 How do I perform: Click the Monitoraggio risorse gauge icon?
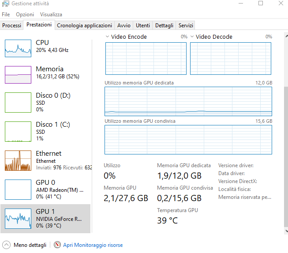click(57, 245)
